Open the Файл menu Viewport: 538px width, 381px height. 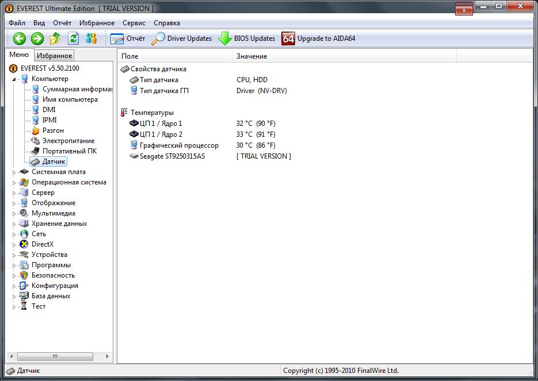17,23
